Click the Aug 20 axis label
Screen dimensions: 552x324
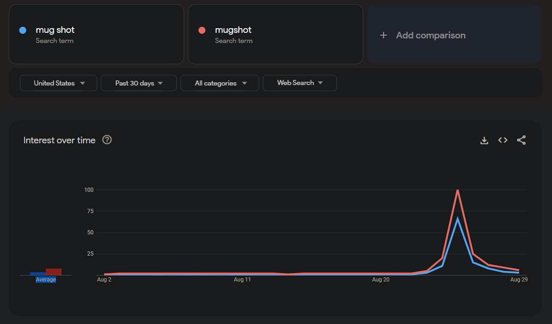tap(380, 280)
